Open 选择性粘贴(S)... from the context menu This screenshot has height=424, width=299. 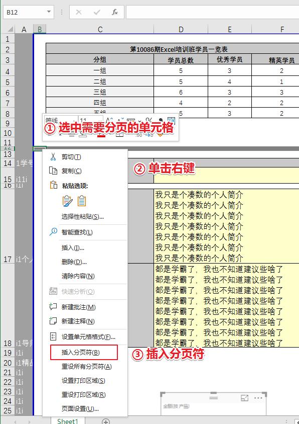[x=85, y=217]
